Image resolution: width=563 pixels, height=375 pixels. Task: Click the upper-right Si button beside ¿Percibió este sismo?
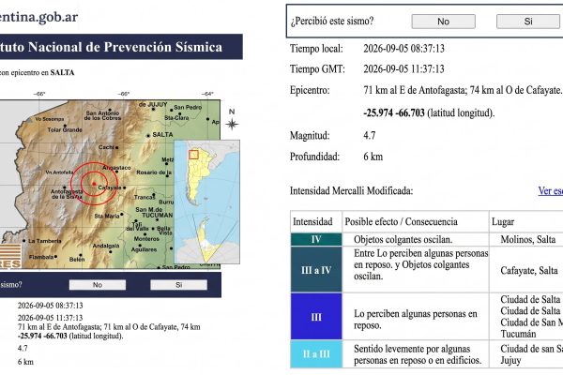527,22
